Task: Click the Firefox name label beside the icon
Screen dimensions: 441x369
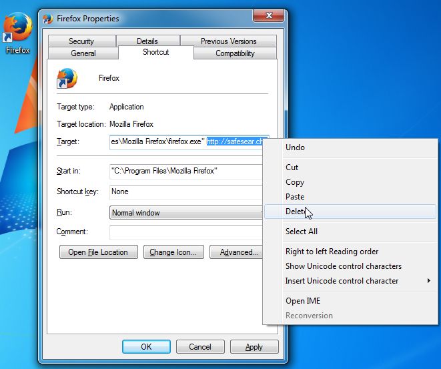Action: [109, 78]
